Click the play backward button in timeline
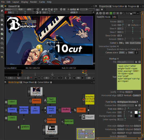The width and height of the screenshot is (144, 140). (x=42, y=78)
